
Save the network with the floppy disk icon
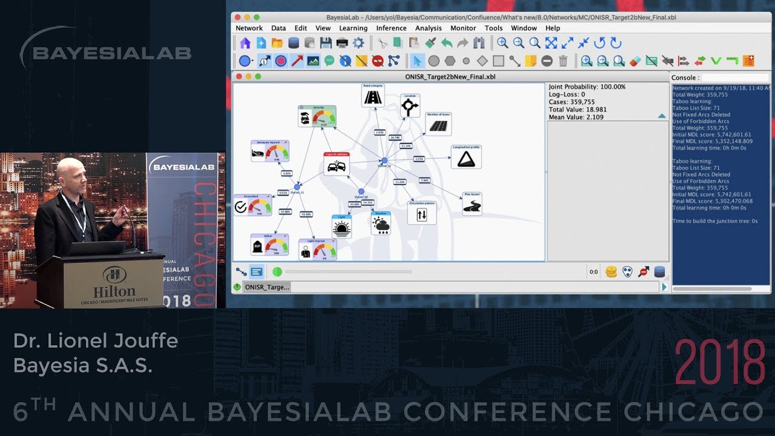click(x=326, y=43)
